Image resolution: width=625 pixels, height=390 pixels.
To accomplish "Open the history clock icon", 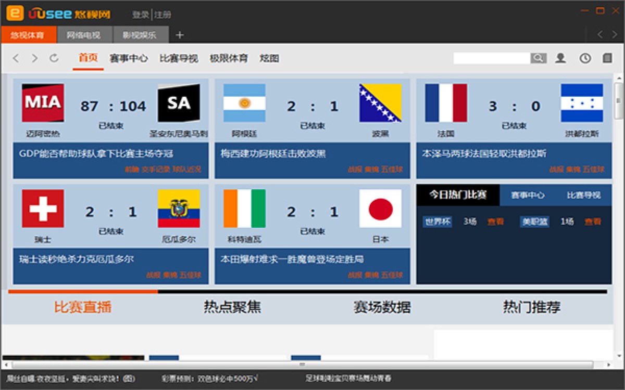I will 585,58.
